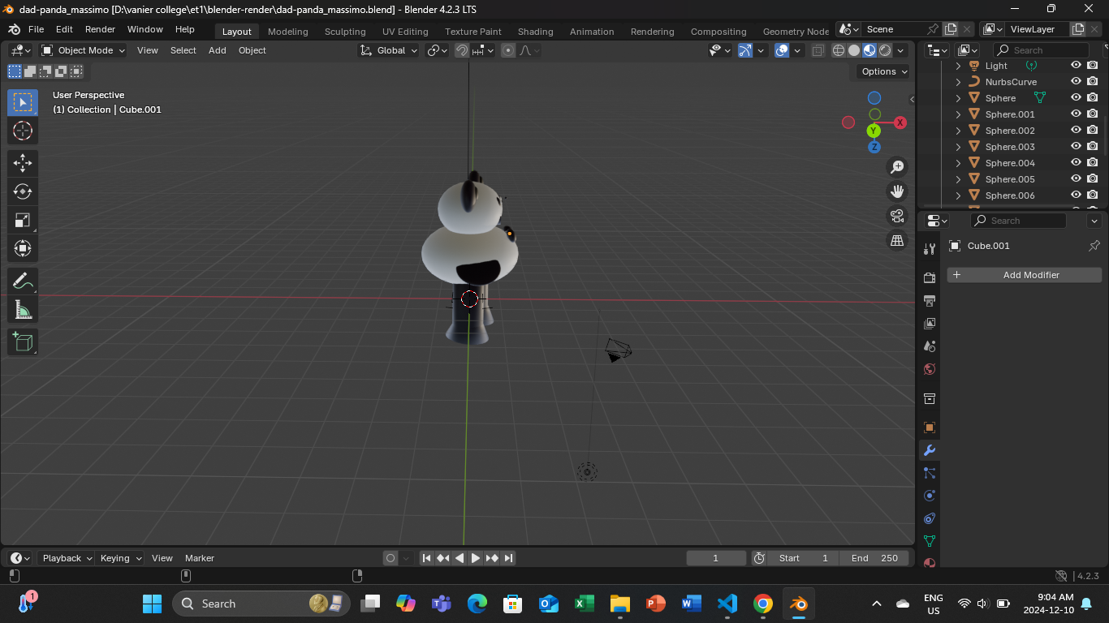This screenshot has width=1109, height=623.
Task: Click the Add Modifier button
Action: pos(1025,275)
